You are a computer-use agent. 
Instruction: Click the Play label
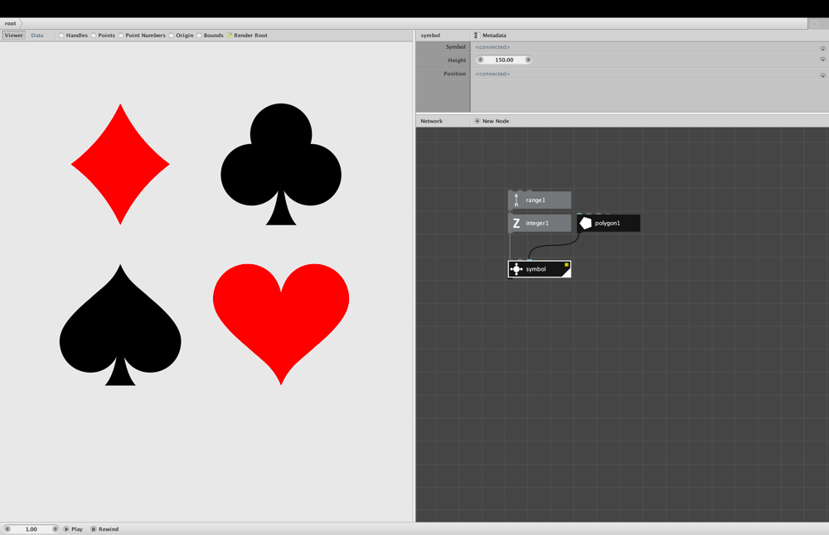[77, 528]
